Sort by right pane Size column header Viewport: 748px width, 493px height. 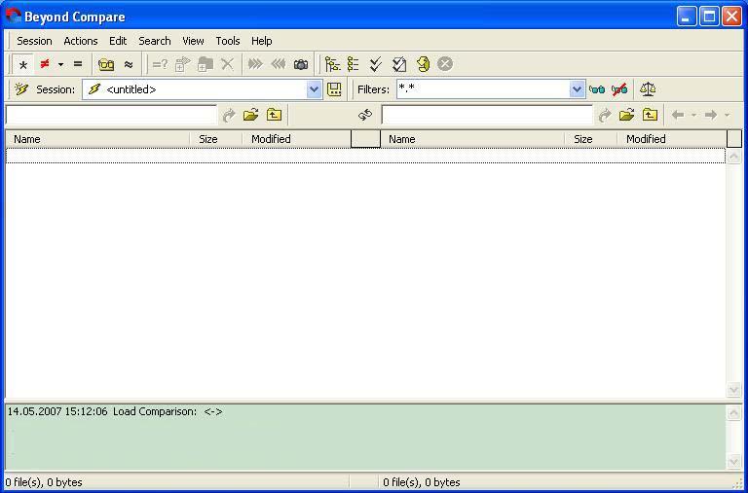[x=591, y=139]
